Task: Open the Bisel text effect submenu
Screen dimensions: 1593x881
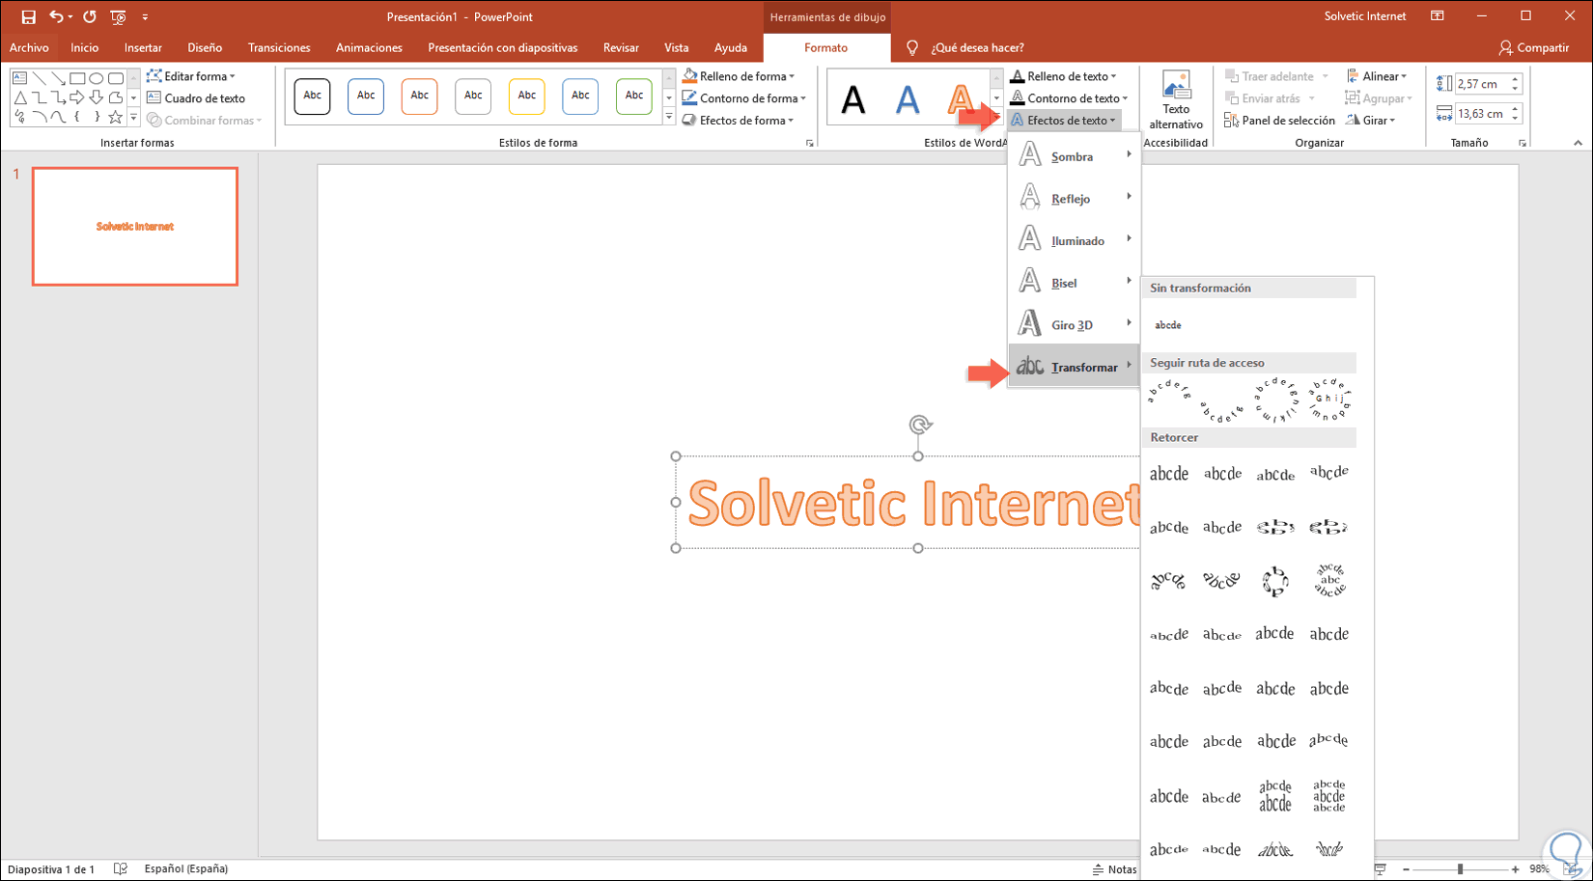Action: click(1074, 283)
